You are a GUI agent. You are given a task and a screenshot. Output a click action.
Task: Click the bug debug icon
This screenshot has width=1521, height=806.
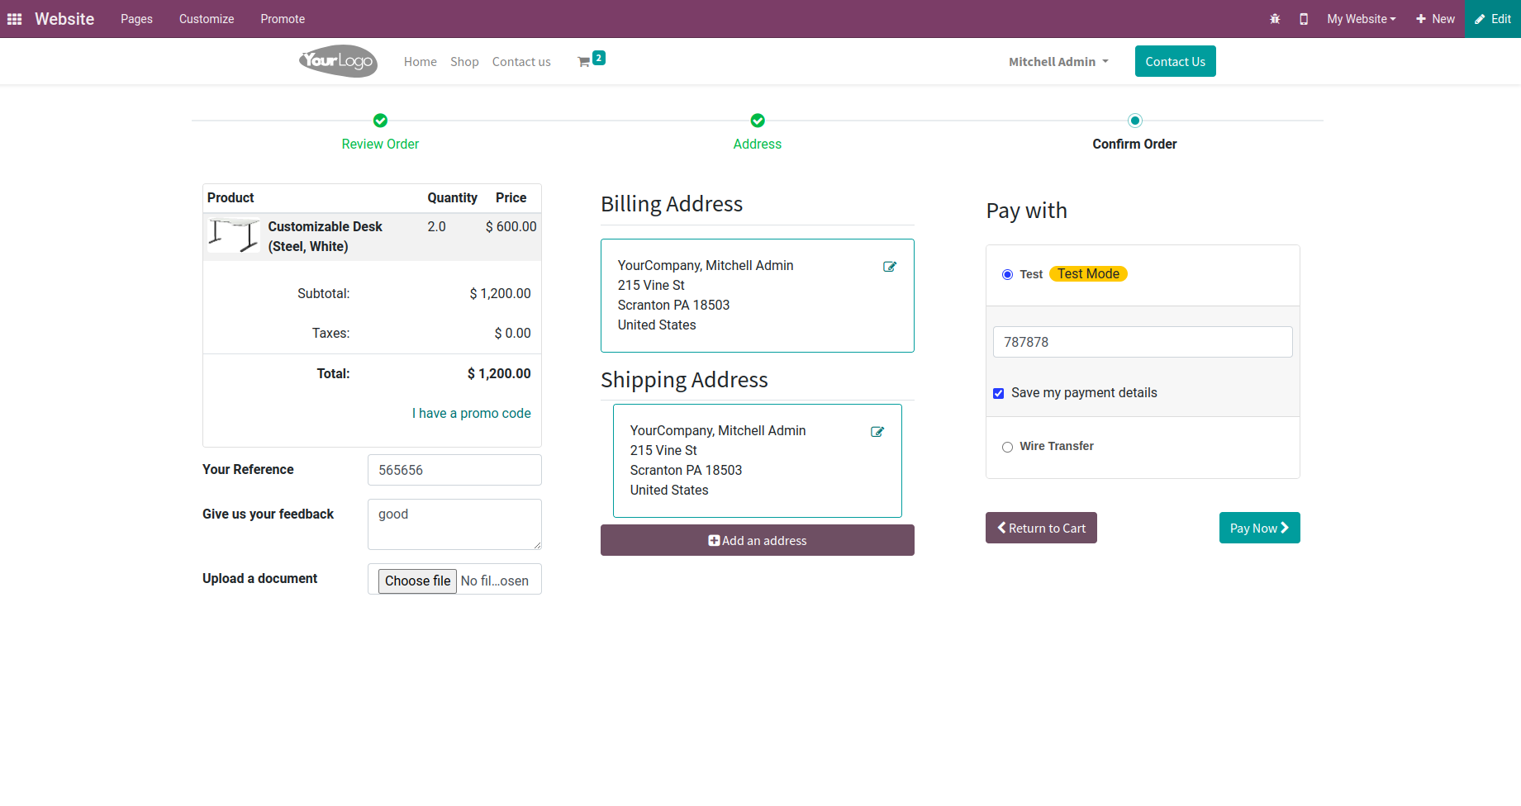[1275, 19]
